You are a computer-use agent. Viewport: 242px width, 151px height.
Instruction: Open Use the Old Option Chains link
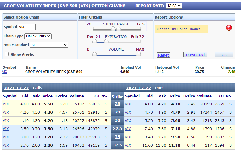pos(178,29)
